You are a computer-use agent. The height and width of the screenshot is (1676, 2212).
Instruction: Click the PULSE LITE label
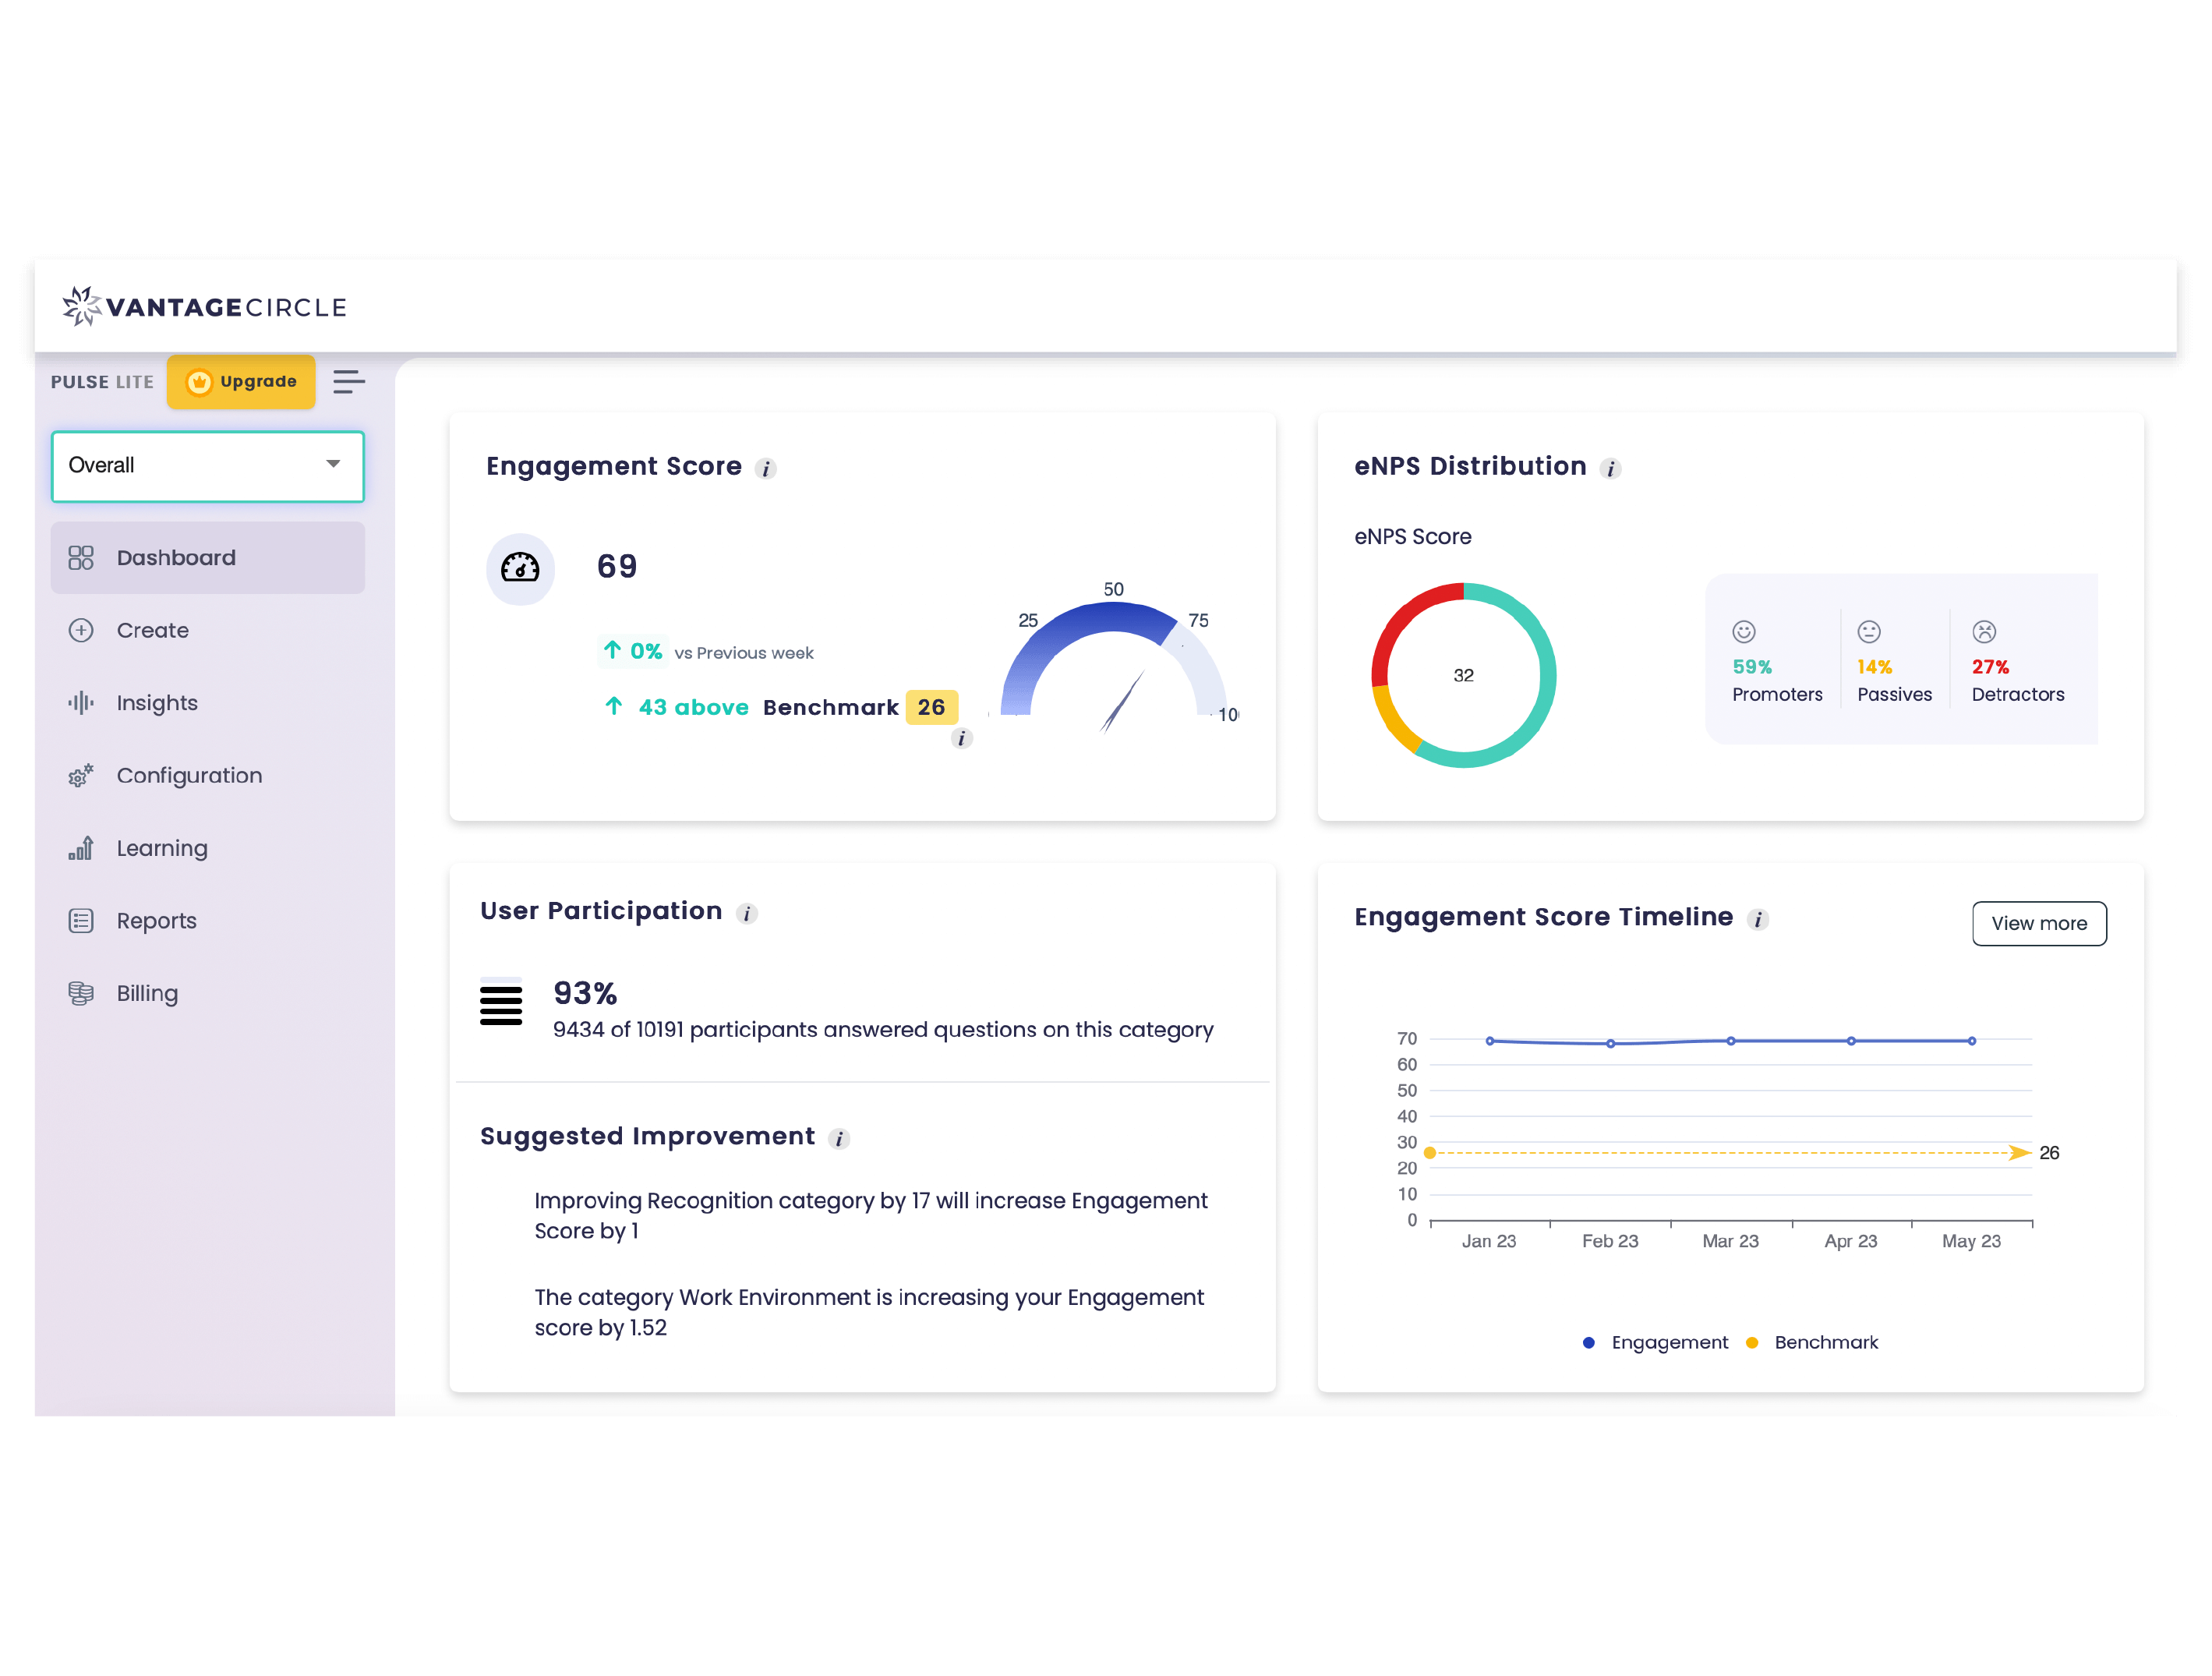pos(102,382)
